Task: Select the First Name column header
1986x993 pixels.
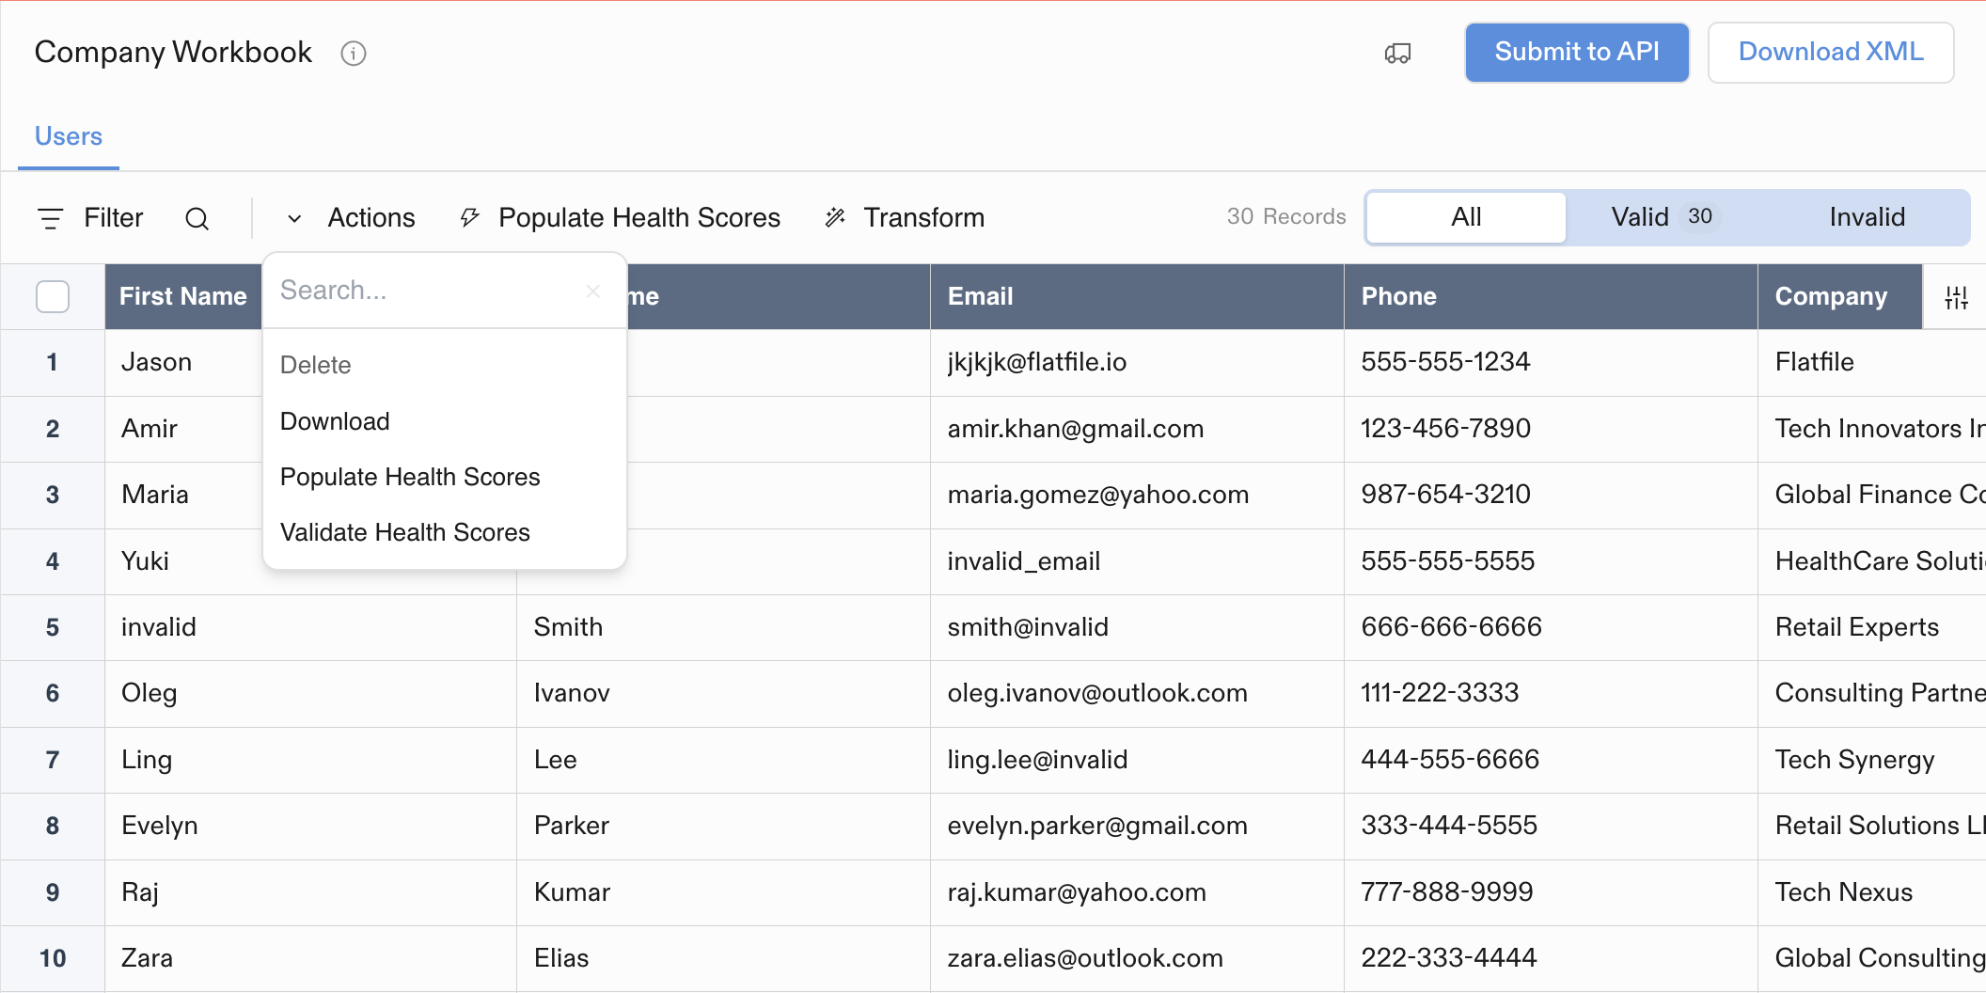Action: click(x=183, y=297)
